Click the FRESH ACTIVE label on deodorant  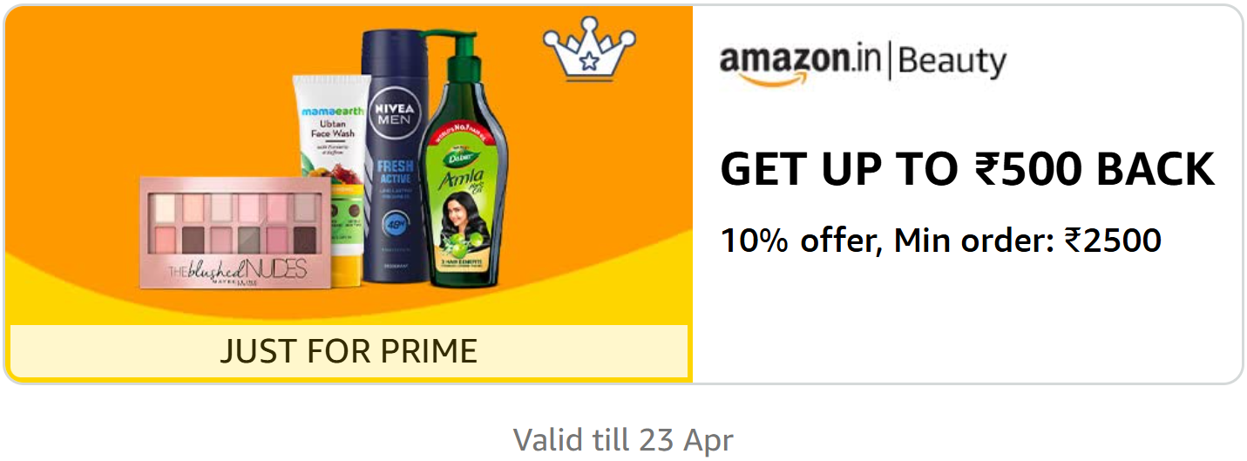pos(393,171)
